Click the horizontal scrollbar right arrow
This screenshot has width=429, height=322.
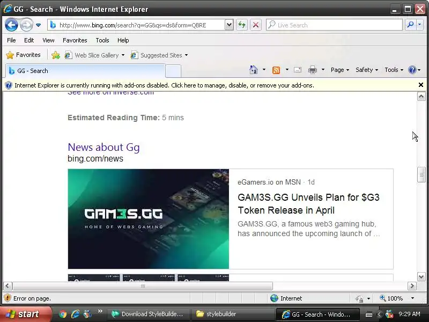[x=412, y=286]
